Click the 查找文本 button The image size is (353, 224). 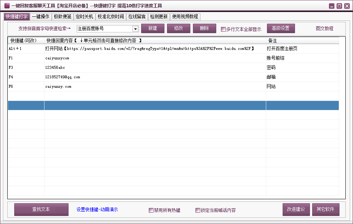click(x=41, y=209)
